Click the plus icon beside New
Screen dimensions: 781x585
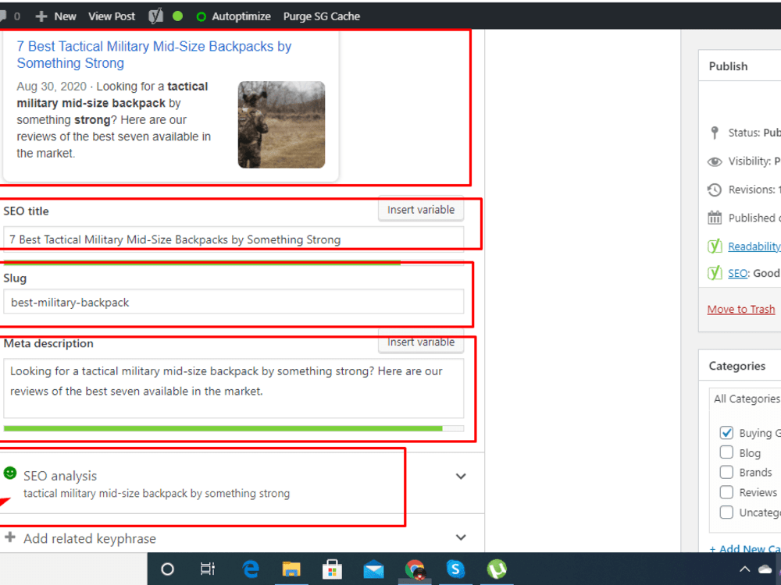click(x=41, y=16)
